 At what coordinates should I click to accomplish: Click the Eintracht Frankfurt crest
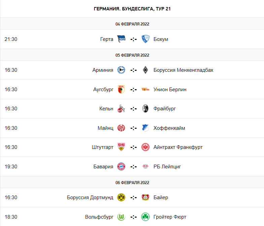(x=145, y=147)
